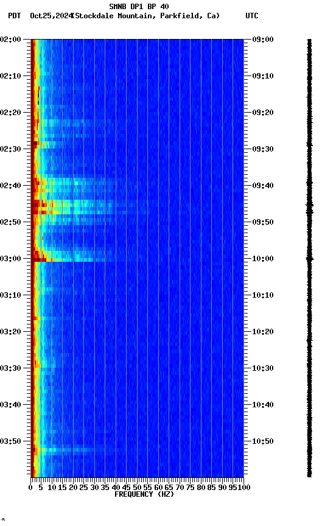Click the 65 Hz frequency axis label

pos(169,488)
